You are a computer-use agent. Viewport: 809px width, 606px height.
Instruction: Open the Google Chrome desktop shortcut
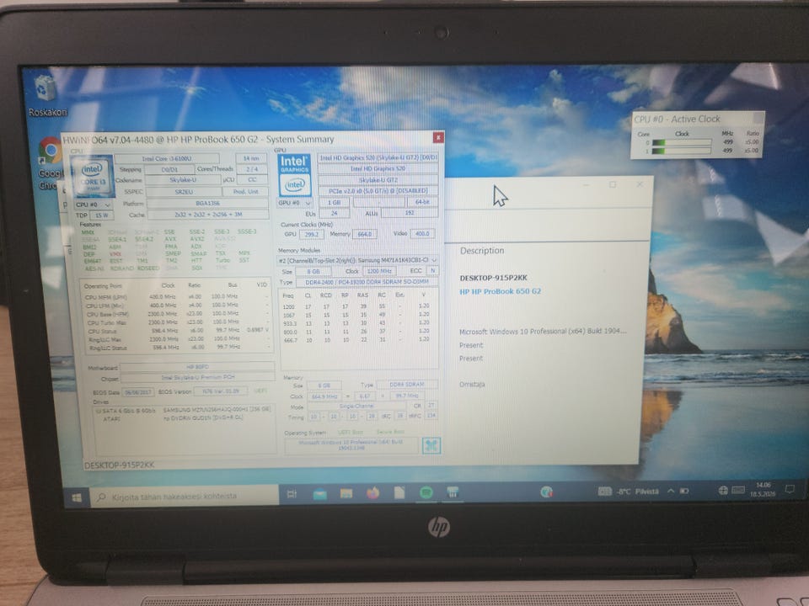click(50, 162)
